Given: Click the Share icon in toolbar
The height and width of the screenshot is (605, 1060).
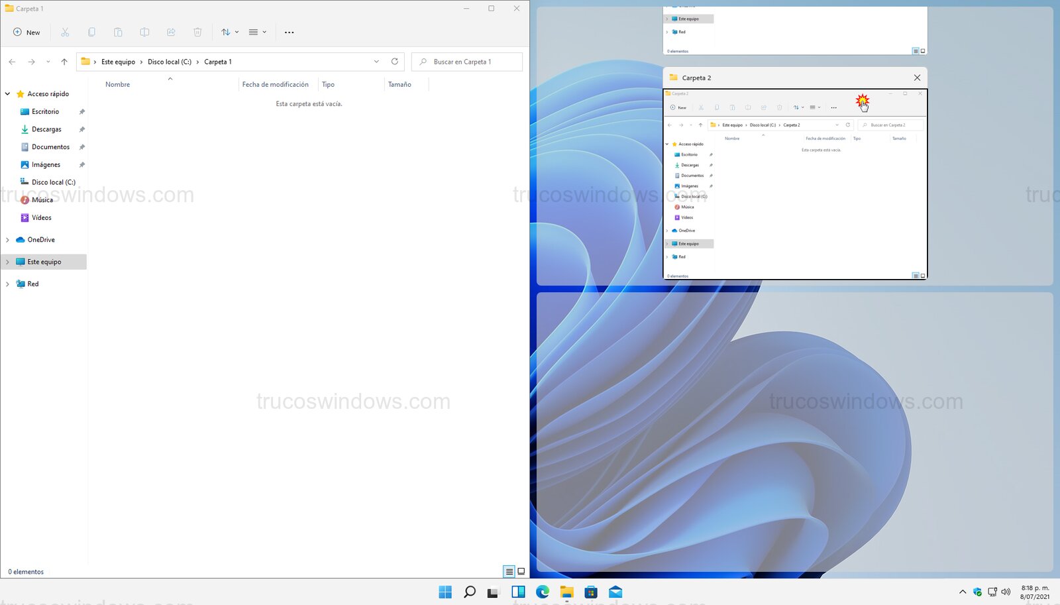Looking at the screenshot, I should (171, 32).
